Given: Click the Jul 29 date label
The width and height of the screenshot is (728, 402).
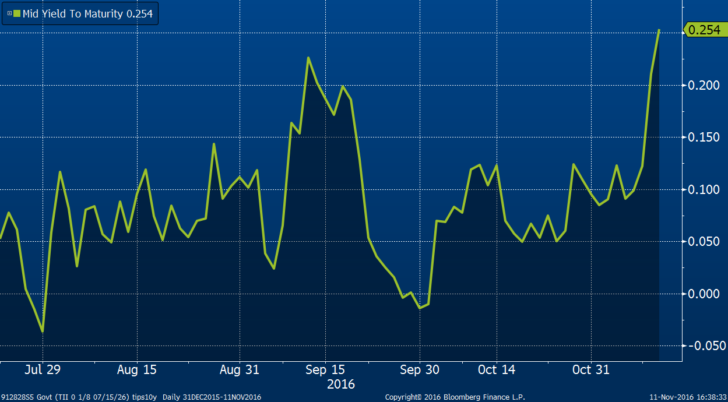Looking at the screenshot, I should [42, 370].
